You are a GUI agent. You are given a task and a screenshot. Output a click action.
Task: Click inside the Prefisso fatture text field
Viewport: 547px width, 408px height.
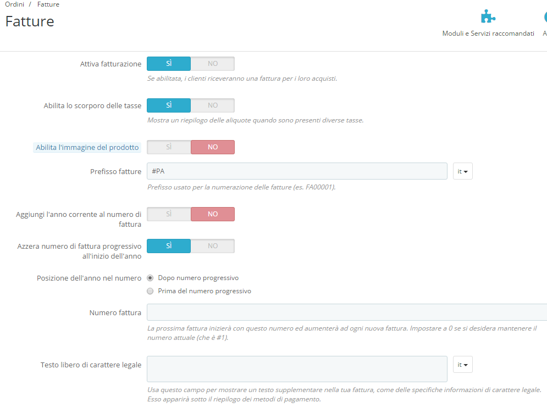coord(297,171)
